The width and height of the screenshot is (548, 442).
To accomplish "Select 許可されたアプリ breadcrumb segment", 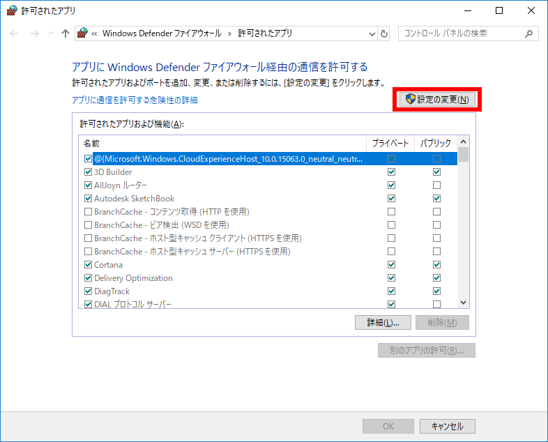I will coord(265,33).
